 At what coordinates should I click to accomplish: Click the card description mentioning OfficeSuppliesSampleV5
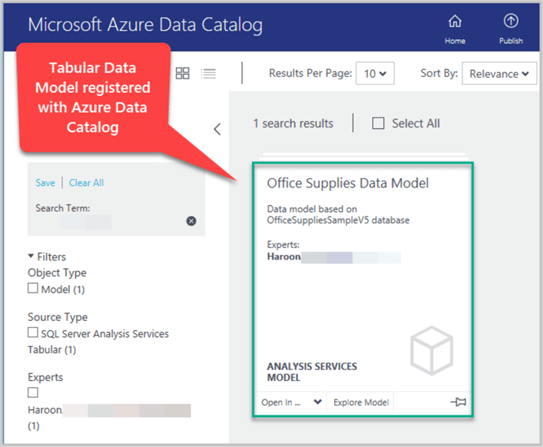click(x=338, y=215)
